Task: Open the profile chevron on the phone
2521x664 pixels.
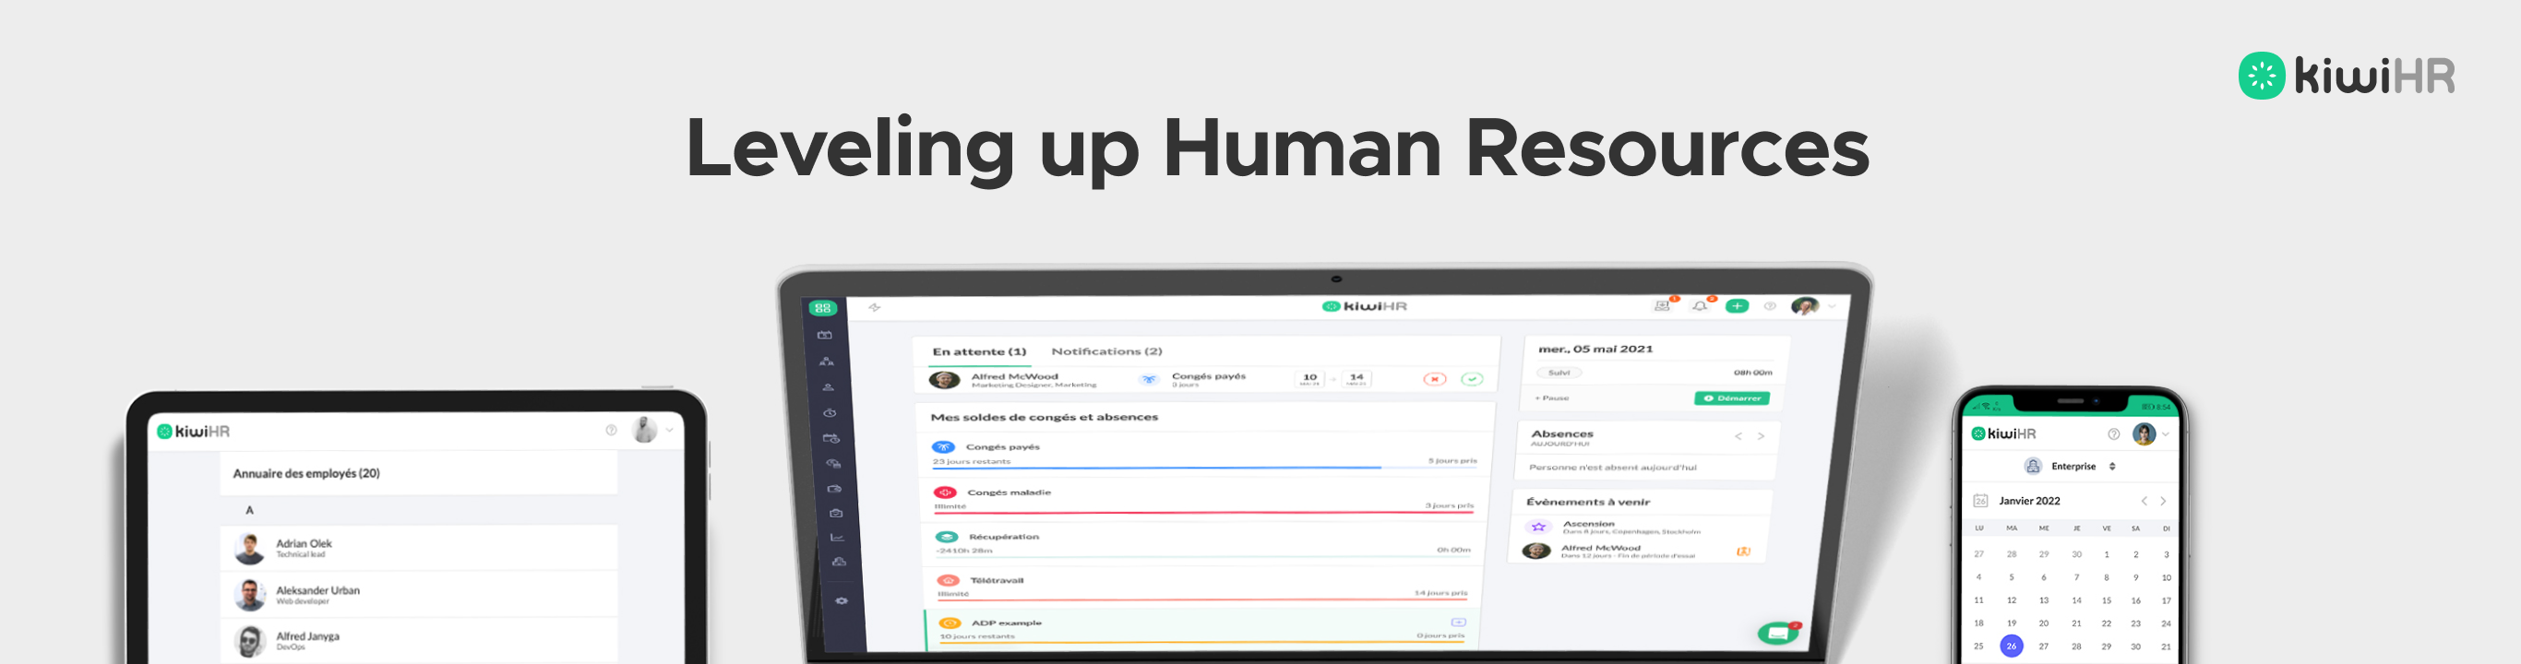Action: click(x=2166, y=434)
